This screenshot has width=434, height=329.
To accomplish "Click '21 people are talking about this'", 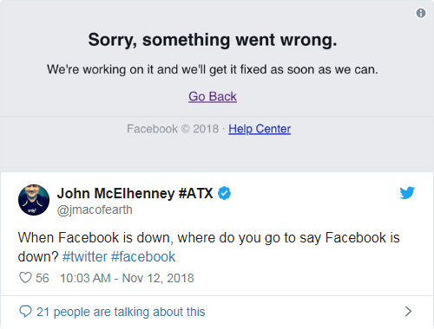I will coord(121,312).
